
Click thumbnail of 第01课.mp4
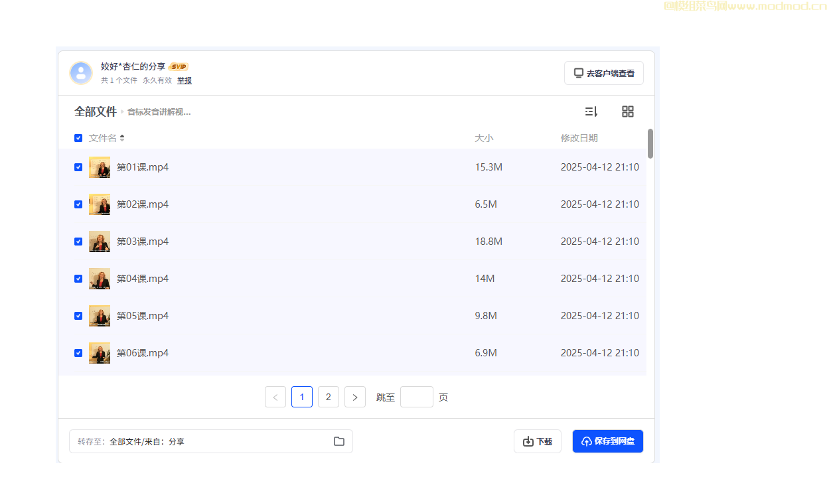100,167
